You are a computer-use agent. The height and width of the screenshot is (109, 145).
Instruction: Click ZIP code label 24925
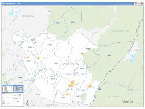tap(78, 96)
